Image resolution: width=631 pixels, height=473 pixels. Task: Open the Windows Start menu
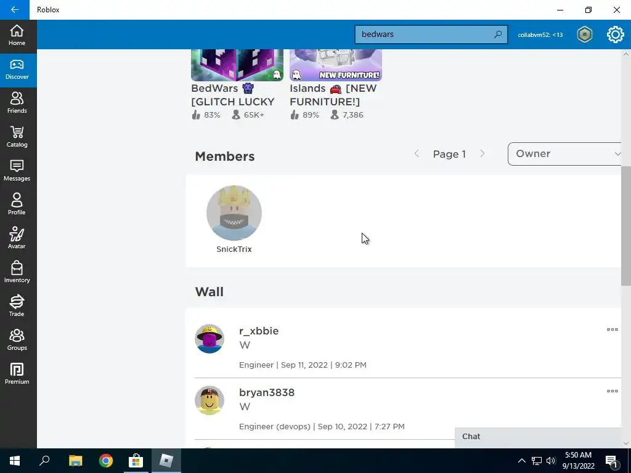coord(15,461)
